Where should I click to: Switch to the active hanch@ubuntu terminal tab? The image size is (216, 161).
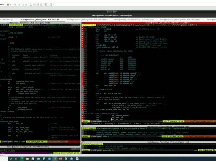pos(41,20)
